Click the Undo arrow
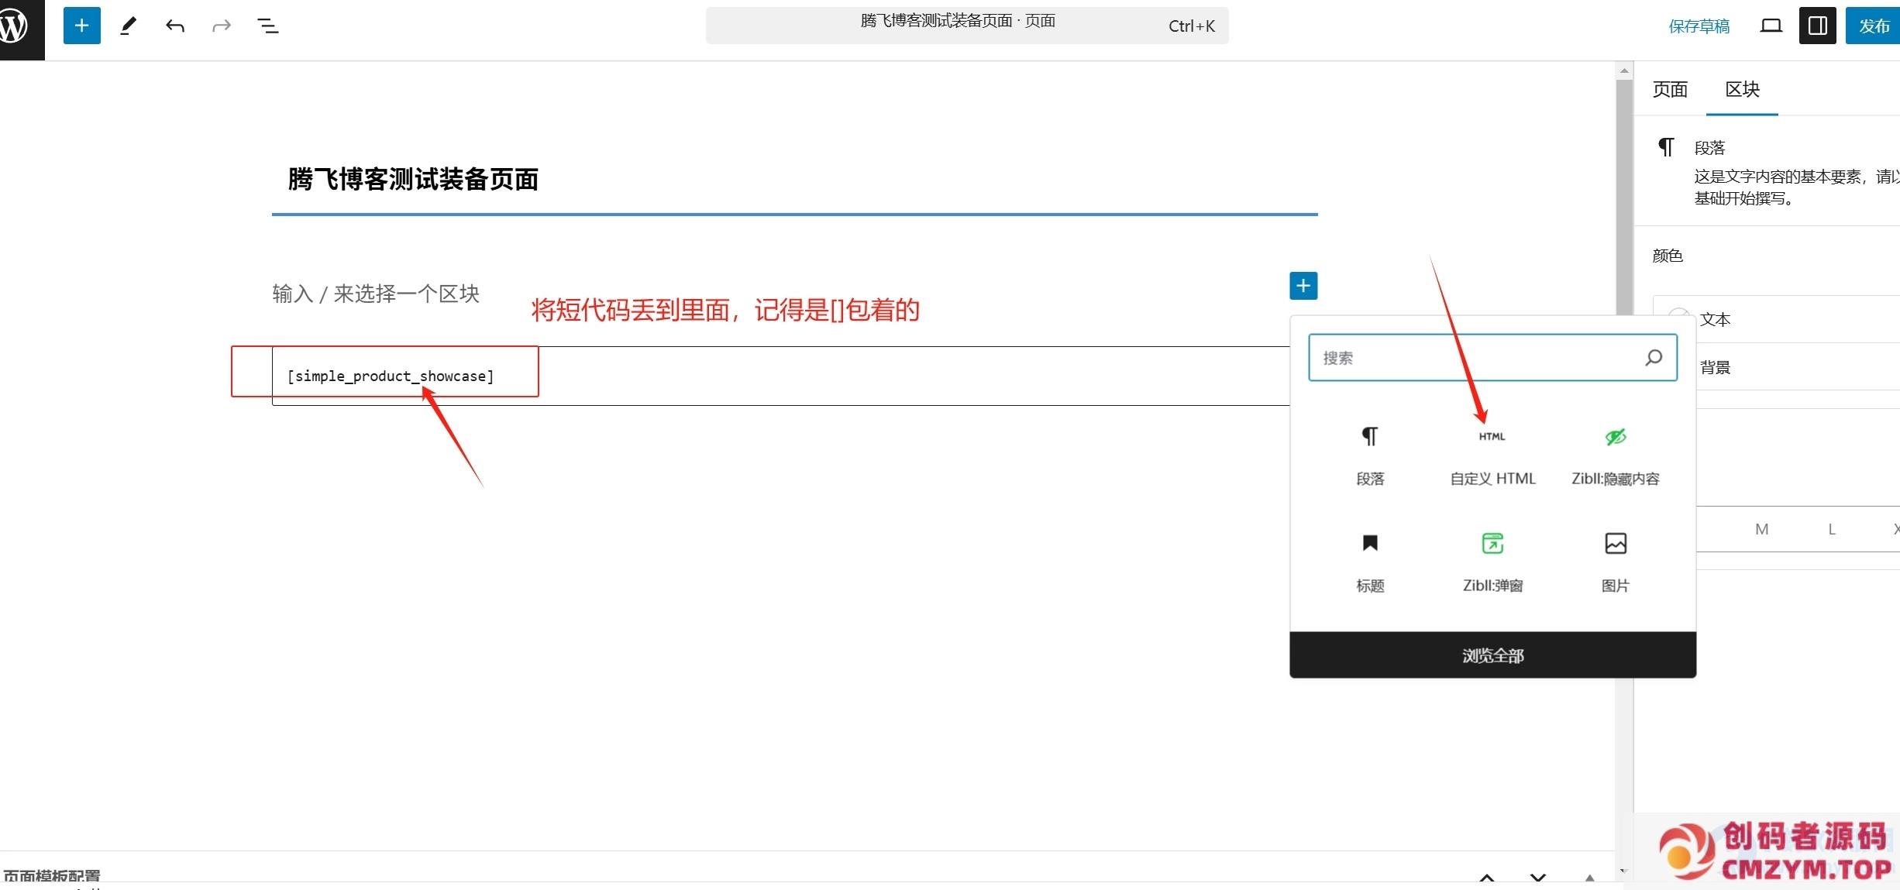 click(175, 26)
